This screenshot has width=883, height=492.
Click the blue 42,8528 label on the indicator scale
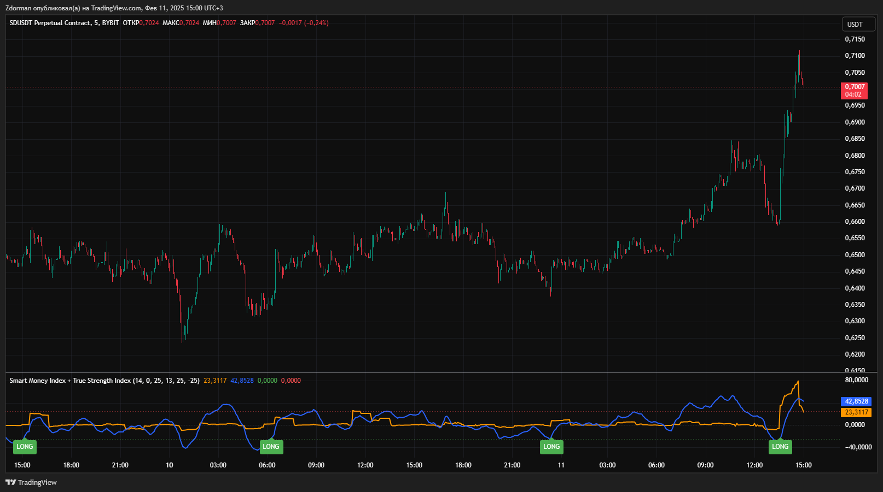click(x=856, y=401)
